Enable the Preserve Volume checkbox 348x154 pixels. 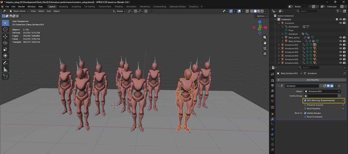(305, 105)
